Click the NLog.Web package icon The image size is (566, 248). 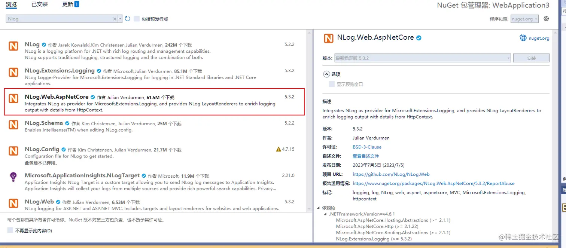[x=13, y=203]
